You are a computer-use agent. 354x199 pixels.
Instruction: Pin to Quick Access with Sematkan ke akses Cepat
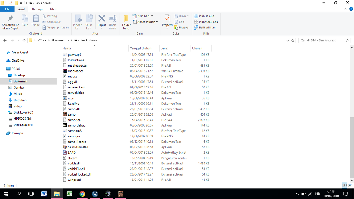[11, 22]
